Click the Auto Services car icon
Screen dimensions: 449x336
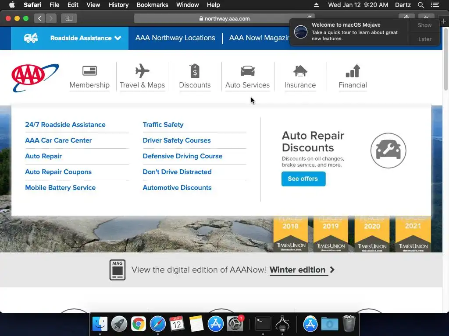tap(247, 71)
